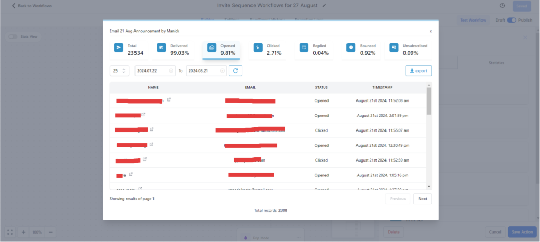The image size is (540, 242).
Task: Click the table scrollbar up arrow
Action: click(429, 85)
